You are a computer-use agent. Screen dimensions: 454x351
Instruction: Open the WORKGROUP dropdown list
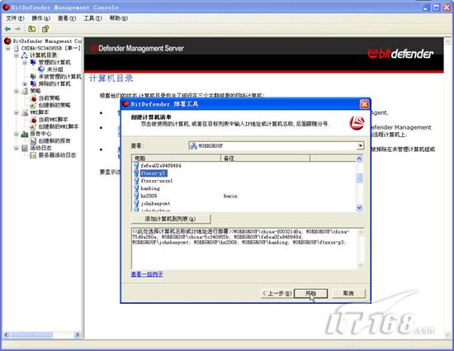pyautogui.click(x=360, y=145)
